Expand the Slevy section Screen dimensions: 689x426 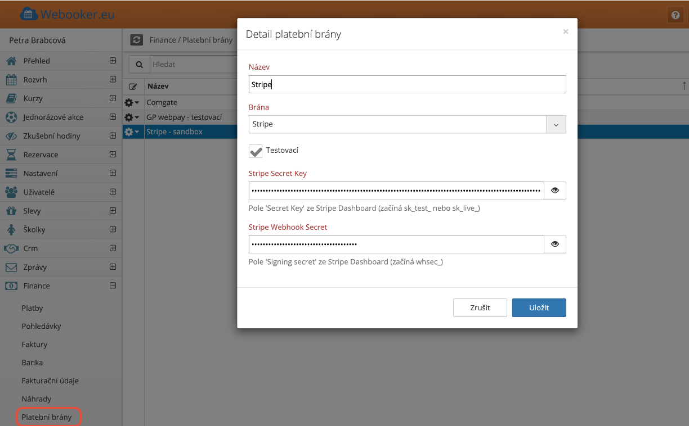point(113,211)
